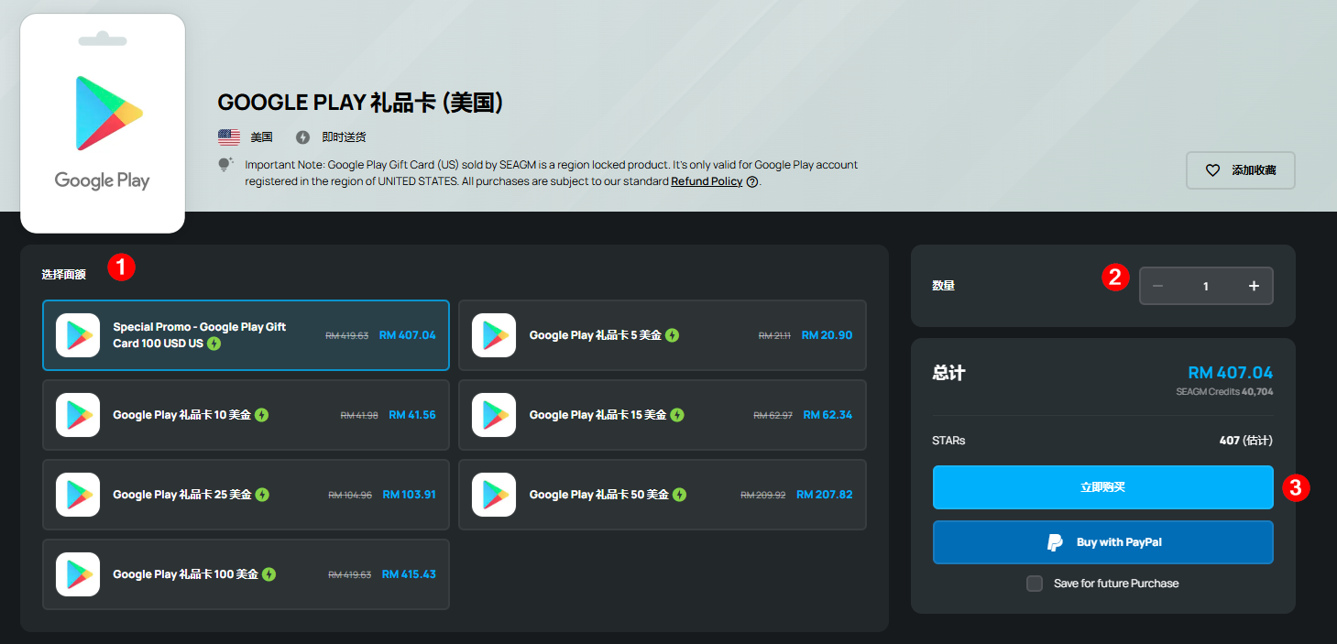
Task: Click SEAGM Credits 40,704 text
Action: (x=1224, y=391)
